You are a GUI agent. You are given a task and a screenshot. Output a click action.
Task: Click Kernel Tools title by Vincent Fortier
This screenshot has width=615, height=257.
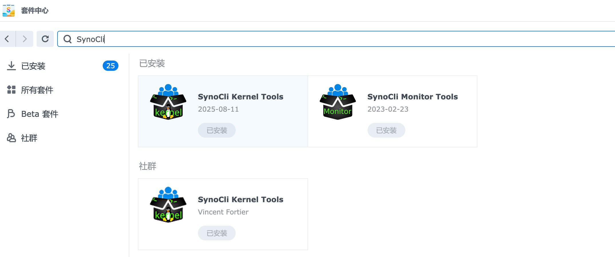241,200
